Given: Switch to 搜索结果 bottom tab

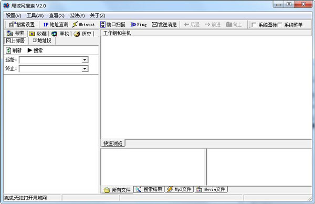Looking at the screenshot, I should pyautogui.click(x=149, y=189).
